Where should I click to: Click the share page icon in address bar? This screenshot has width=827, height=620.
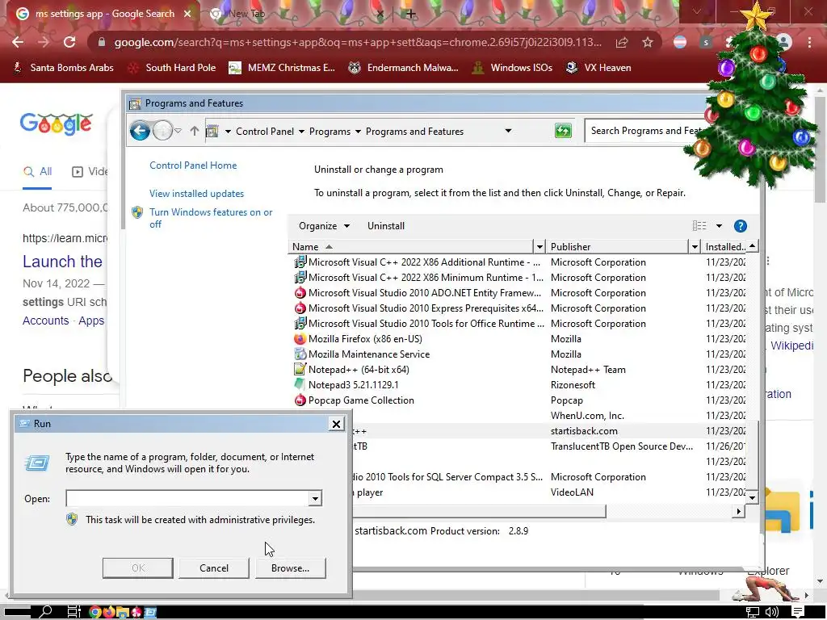pyautogui.click(x=622, y=42)
